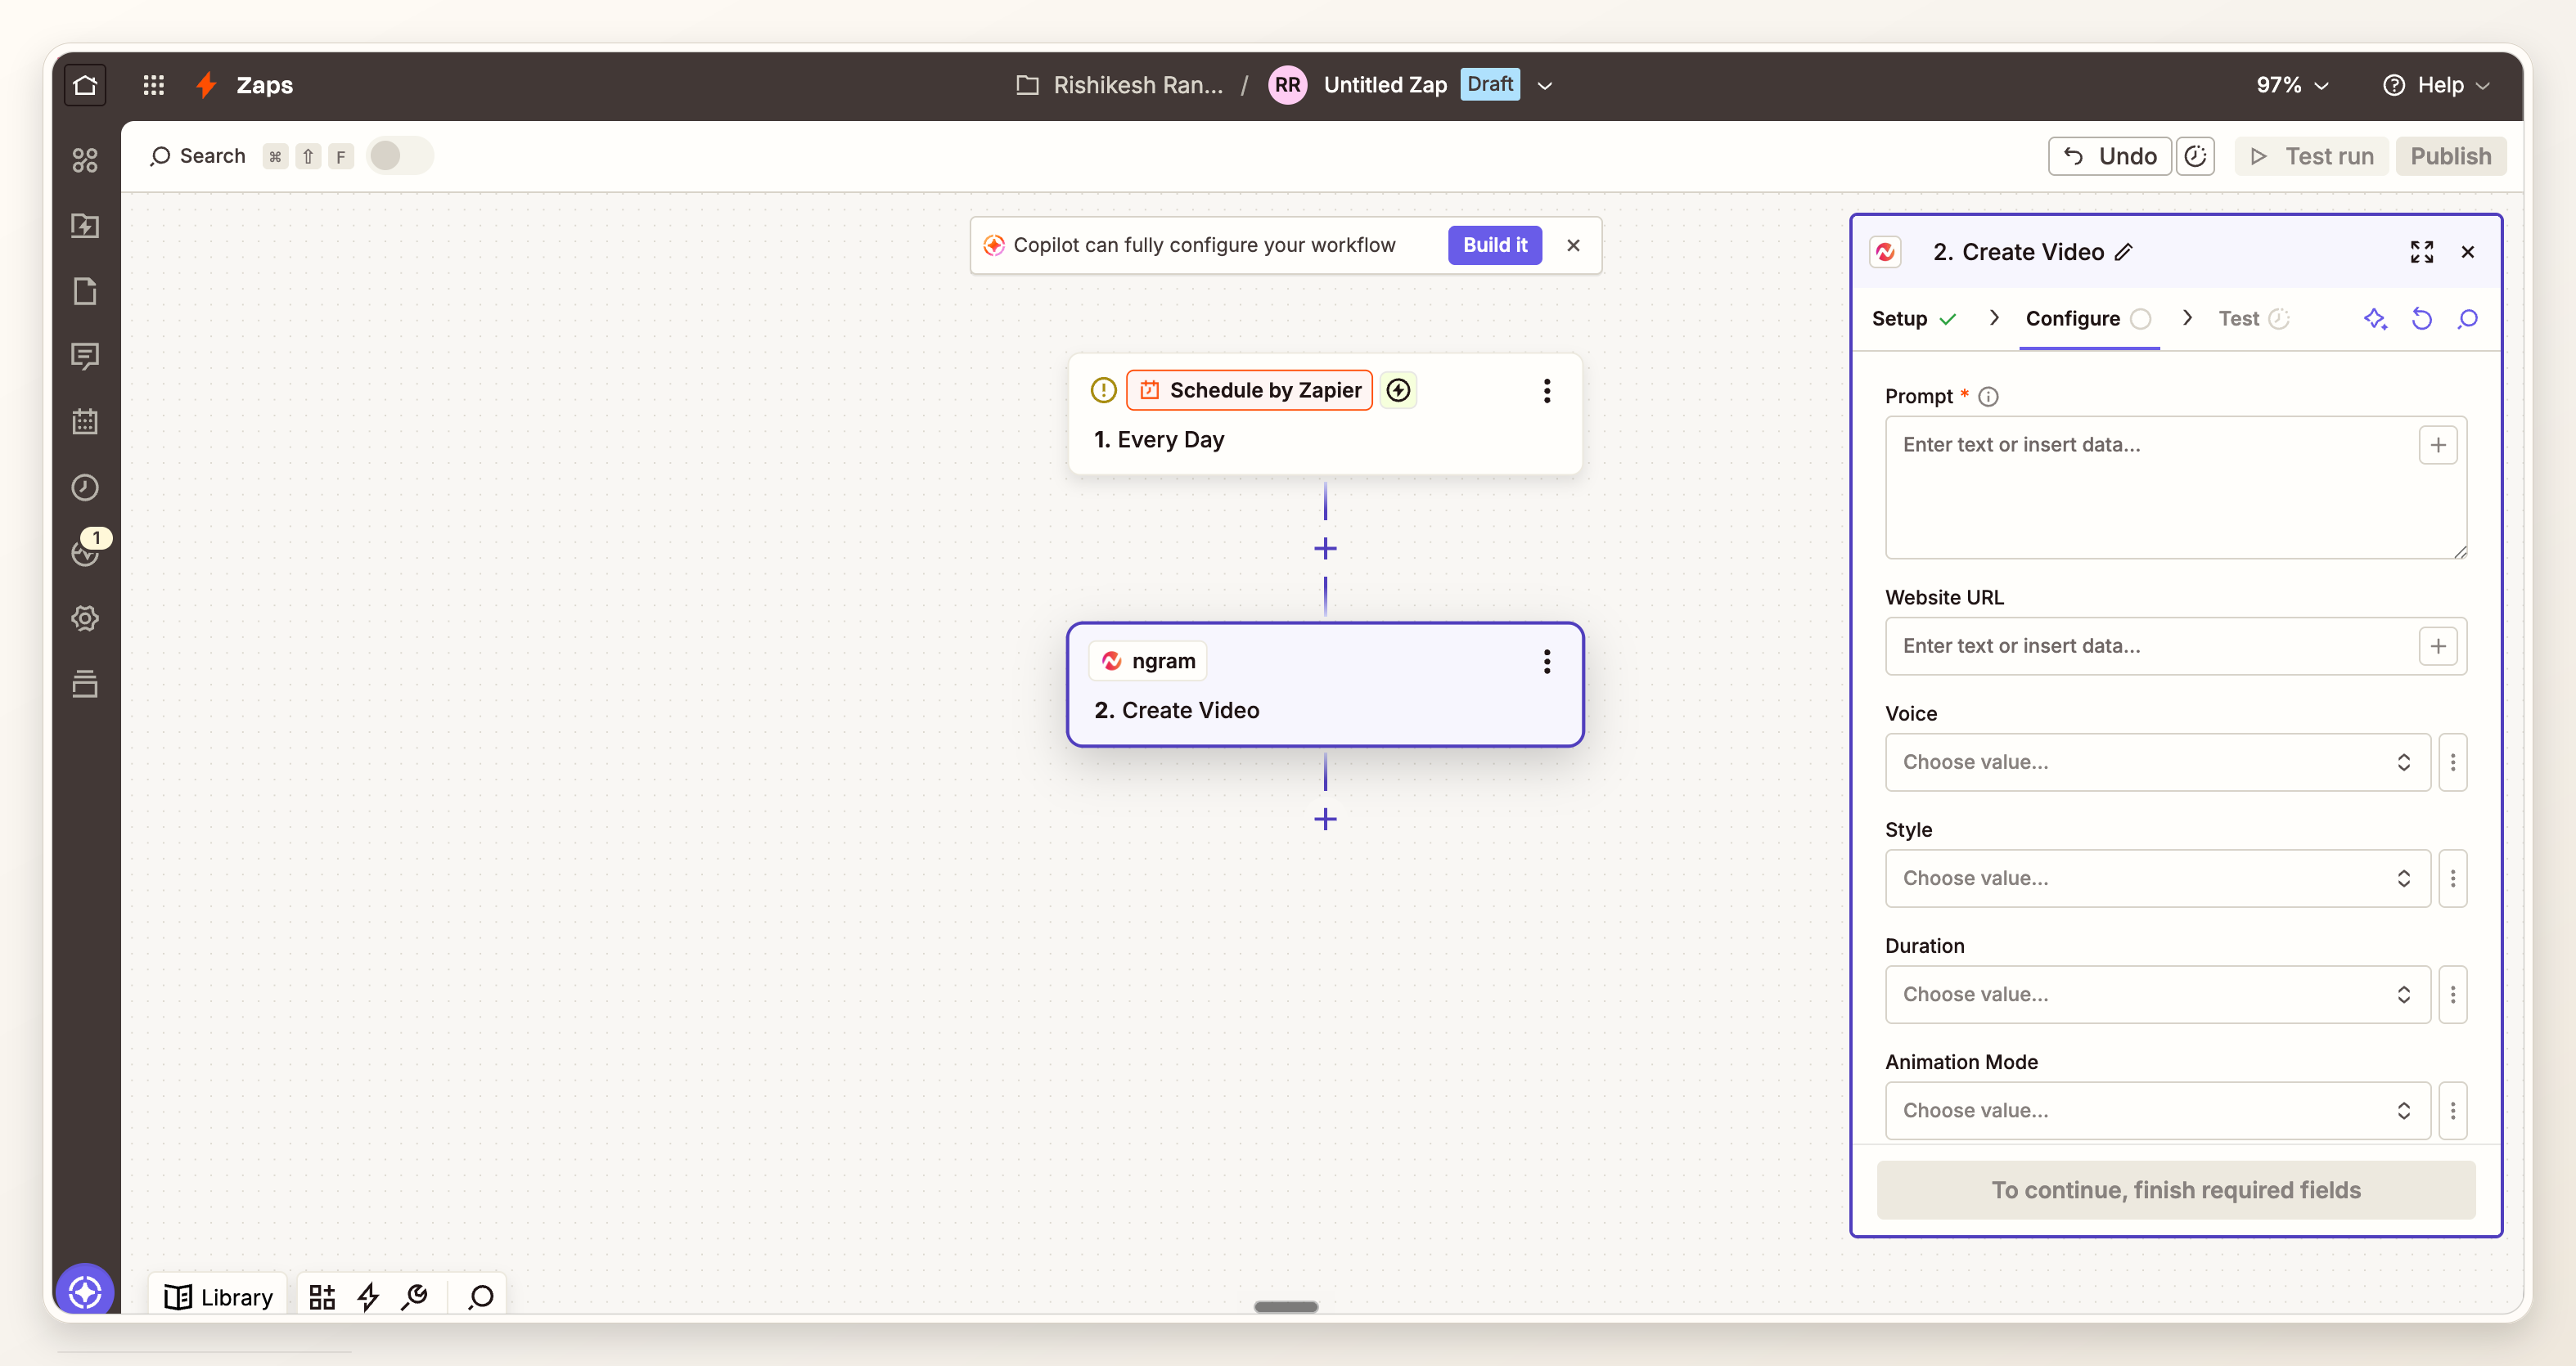
Task: Open the apps grid menu
Action: [153, 85]
